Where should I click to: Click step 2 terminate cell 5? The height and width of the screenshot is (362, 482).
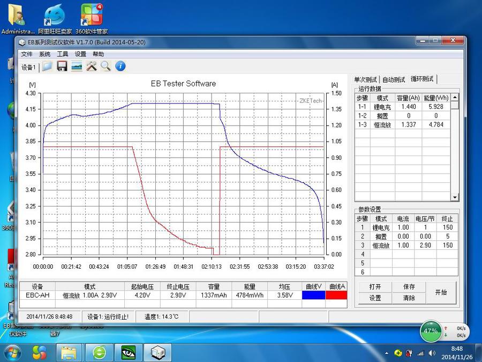[447, 237]
